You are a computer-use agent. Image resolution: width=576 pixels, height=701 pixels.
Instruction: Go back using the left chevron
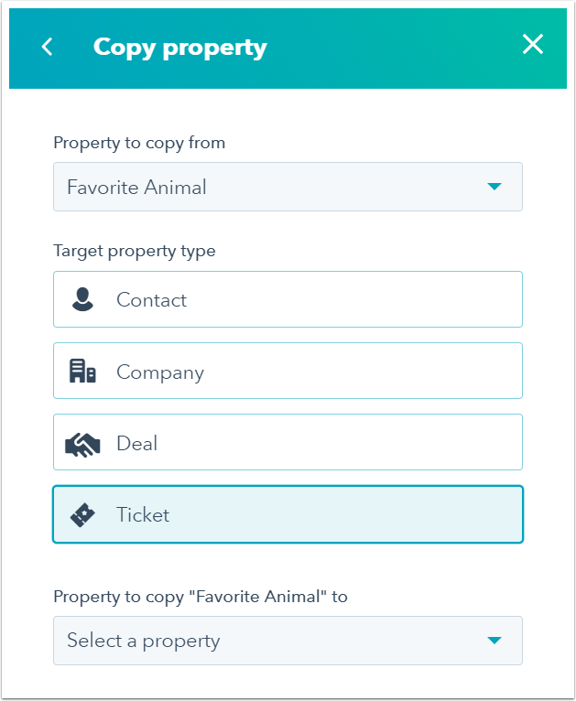tap(48, 47)
